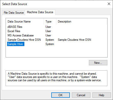Choose the Excel Files data source
Screen dimensions: 113x100
click(14, 31)
